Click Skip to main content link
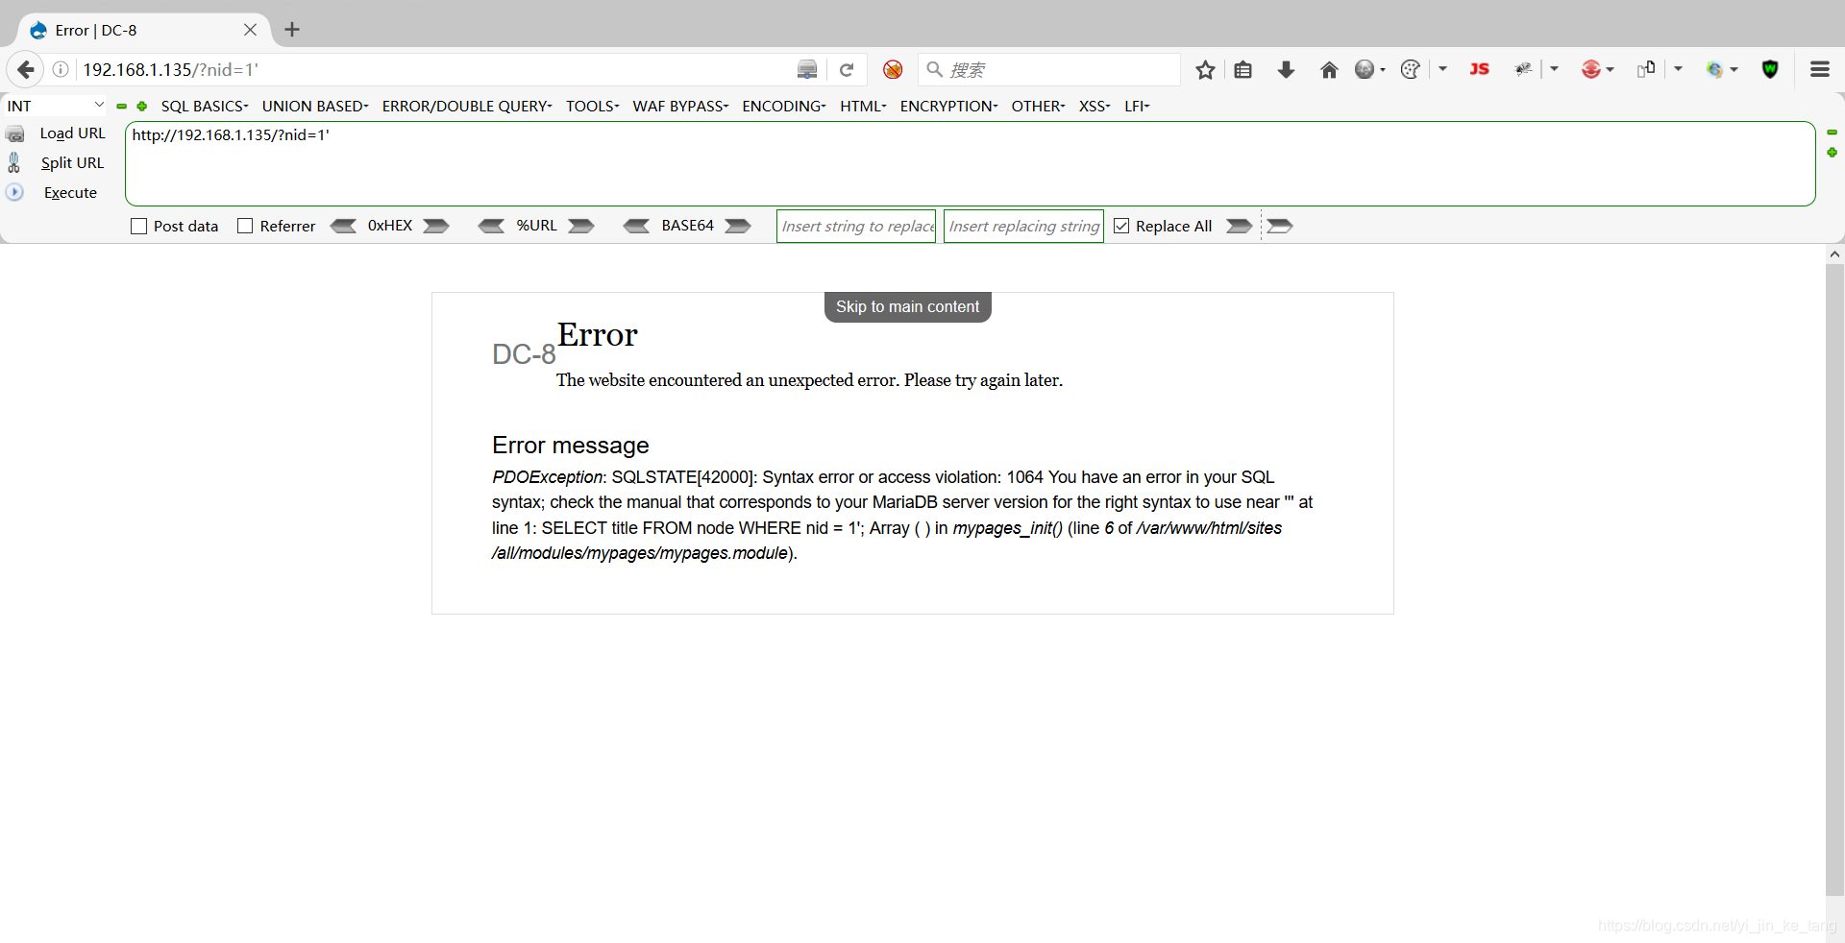 [907, 306]
